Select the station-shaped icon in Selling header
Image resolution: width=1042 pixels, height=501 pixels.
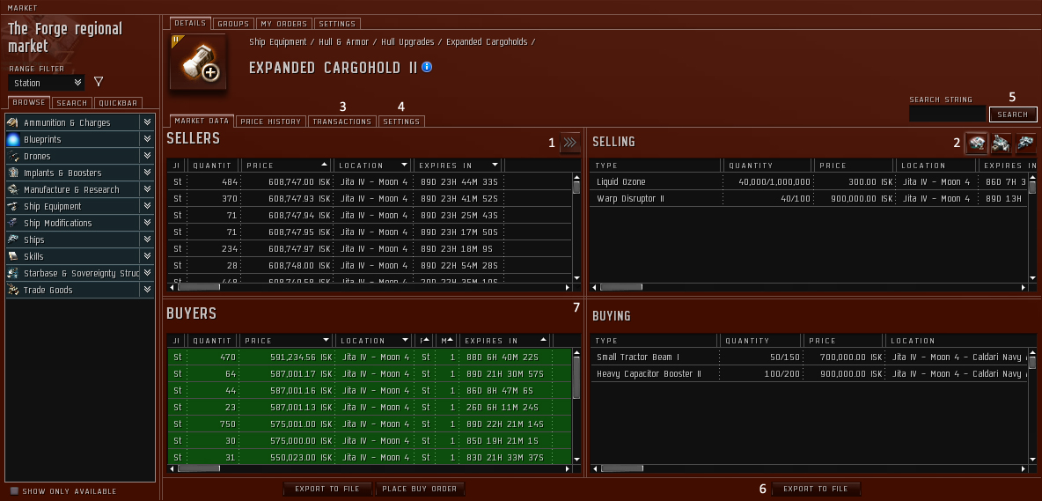click(1001, 142)
